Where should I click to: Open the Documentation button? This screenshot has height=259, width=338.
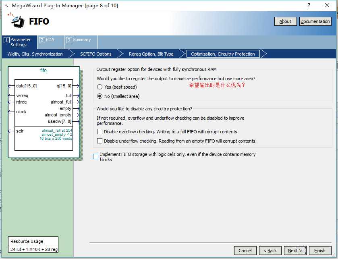coord(315,21)
